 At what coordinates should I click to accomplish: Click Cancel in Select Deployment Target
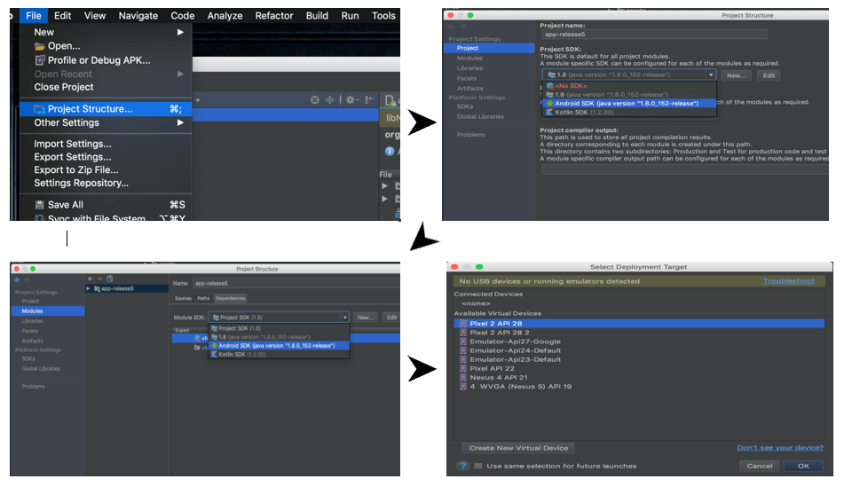coord(760,466)
